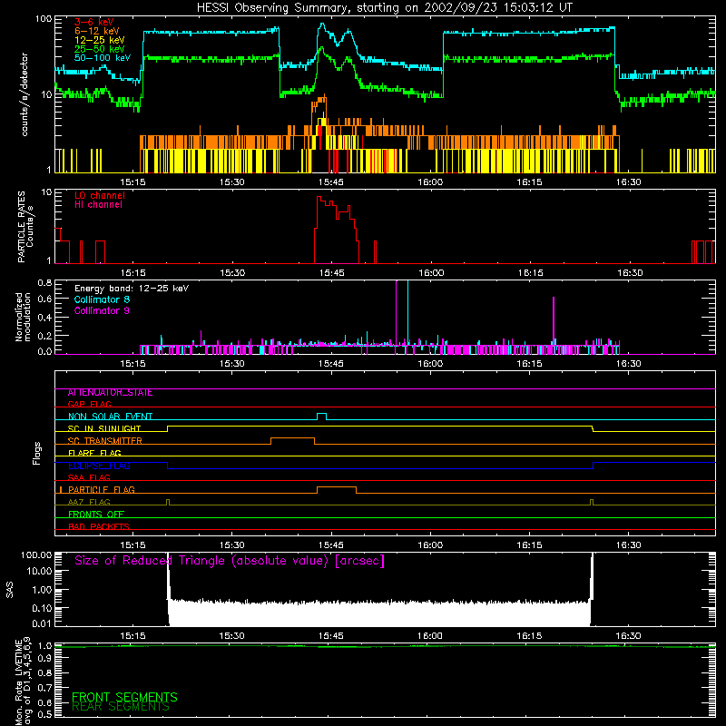Image resolution: width=726 pixels, height=726 pixels.
Task: Click the ECLIPSE_FLAG label
Action: (x=99, y=466)
